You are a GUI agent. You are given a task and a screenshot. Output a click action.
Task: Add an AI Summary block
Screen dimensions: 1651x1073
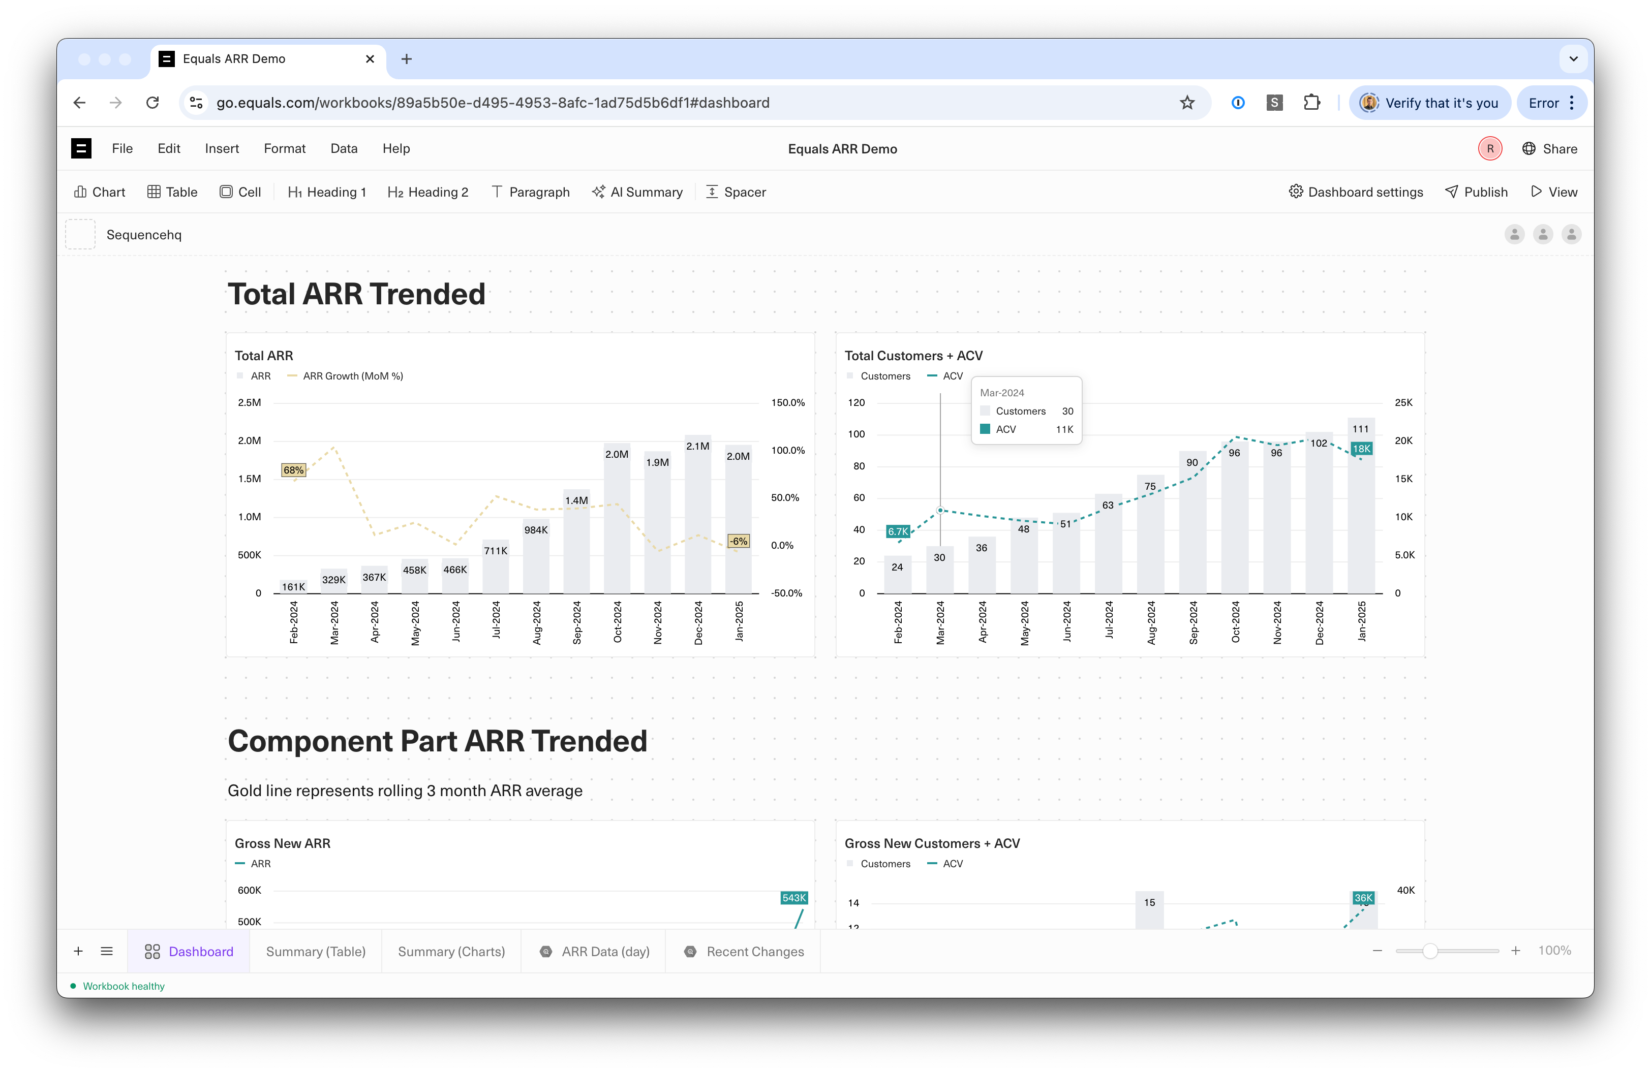(x=637, y=192)
